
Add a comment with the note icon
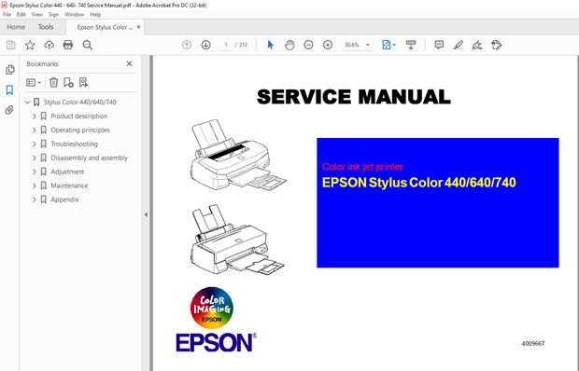point(439,45)
